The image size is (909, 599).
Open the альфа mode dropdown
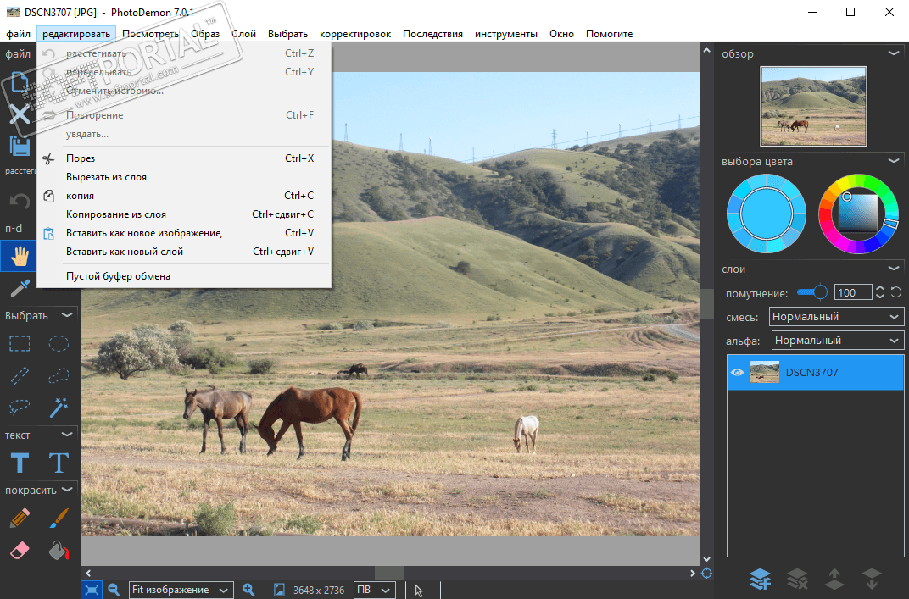(x=837, y=341)
